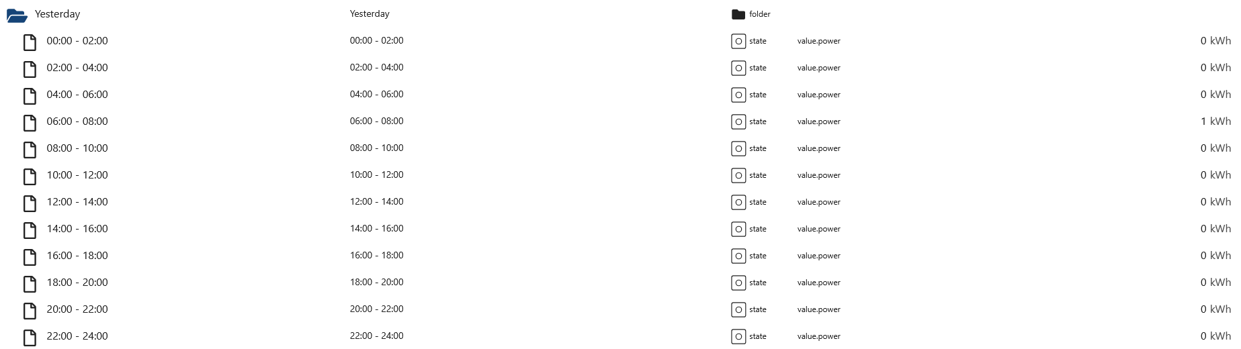
Task: Select the 16:00 - 18:00 tree entry
Action: click(x=77, y=256)
